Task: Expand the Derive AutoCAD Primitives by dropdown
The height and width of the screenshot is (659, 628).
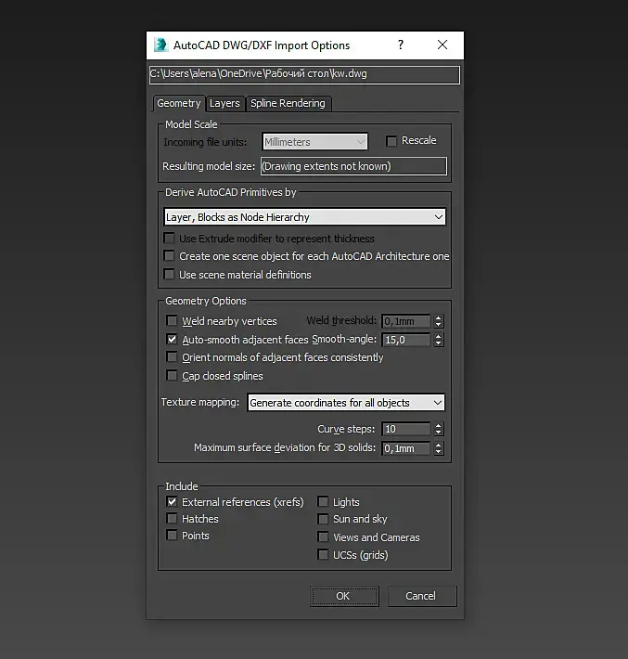Action: [304, 217]
